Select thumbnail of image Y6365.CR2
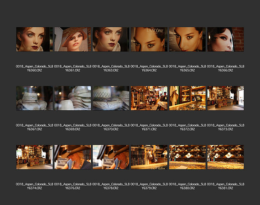The height and width of the screenshot is (205, 260). pyautogui.click(x=187, y=39)
